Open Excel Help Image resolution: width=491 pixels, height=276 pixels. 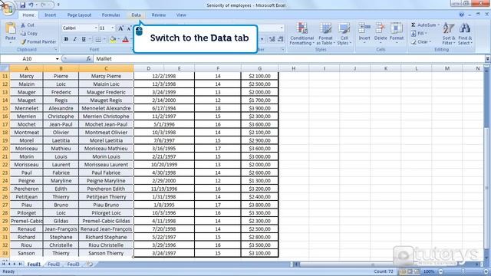click(461, 15)
